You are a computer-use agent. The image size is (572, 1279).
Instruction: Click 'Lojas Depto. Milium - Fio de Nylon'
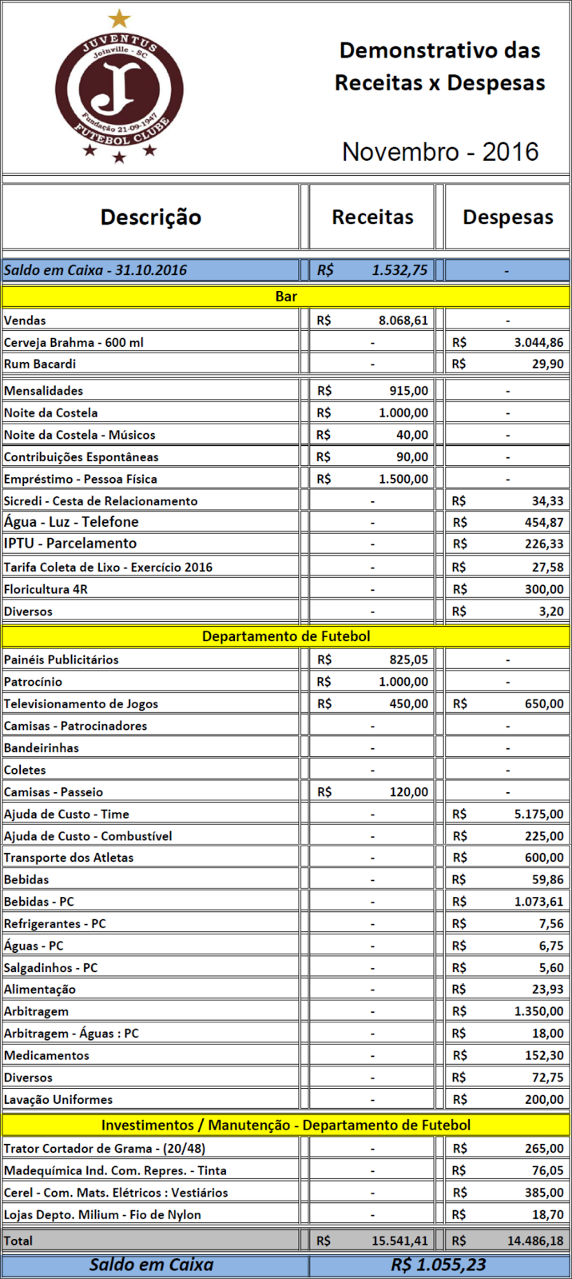coord(102,1214)
